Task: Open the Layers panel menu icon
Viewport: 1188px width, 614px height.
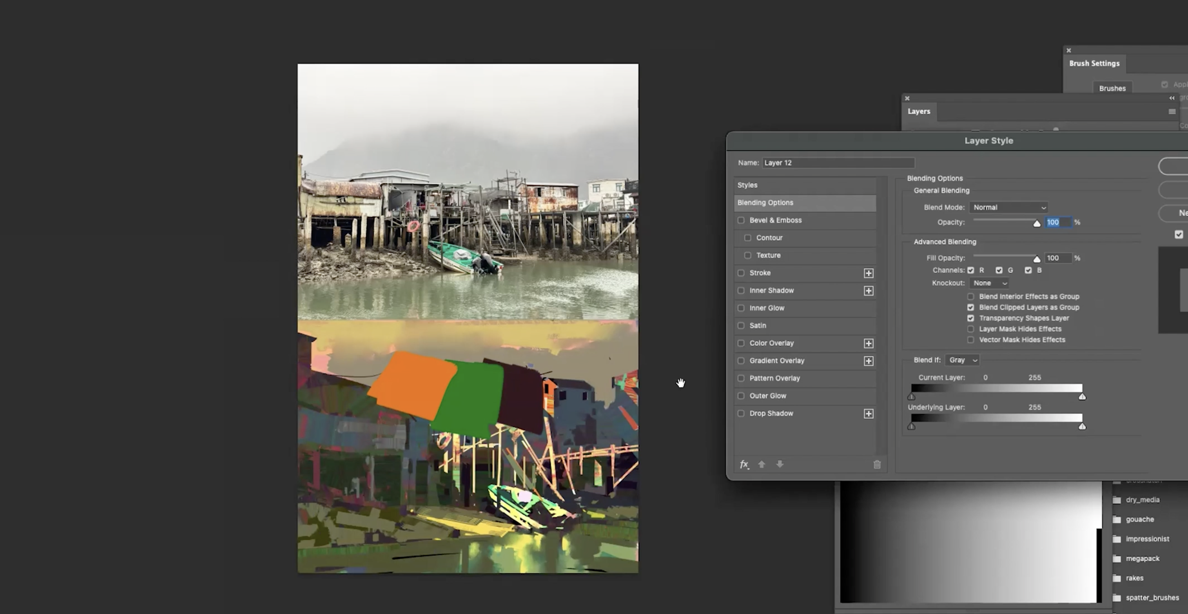Action: [1172, 112]
